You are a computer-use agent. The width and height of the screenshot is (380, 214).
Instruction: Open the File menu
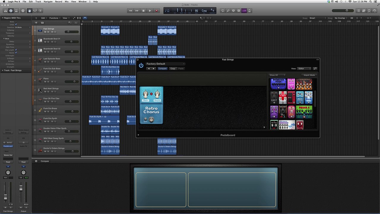[24, 1]
